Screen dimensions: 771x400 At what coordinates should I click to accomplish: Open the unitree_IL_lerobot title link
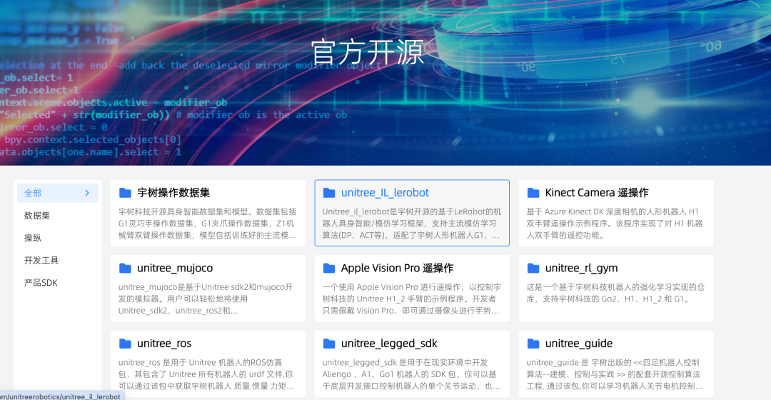point(385,193)
